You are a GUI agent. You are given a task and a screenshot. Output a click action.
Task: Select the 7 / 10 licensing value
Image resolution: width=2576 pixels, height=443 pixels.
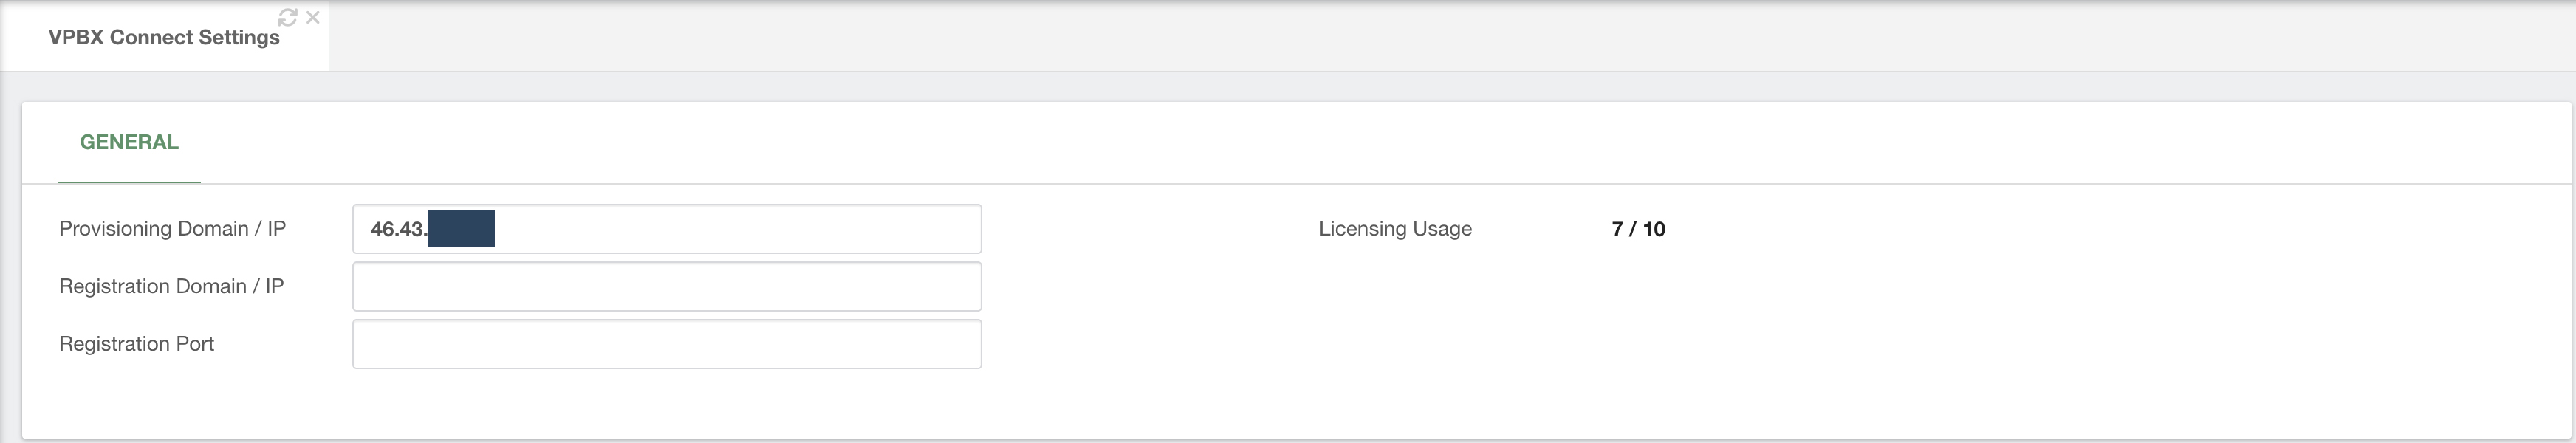click(1638, 229)
